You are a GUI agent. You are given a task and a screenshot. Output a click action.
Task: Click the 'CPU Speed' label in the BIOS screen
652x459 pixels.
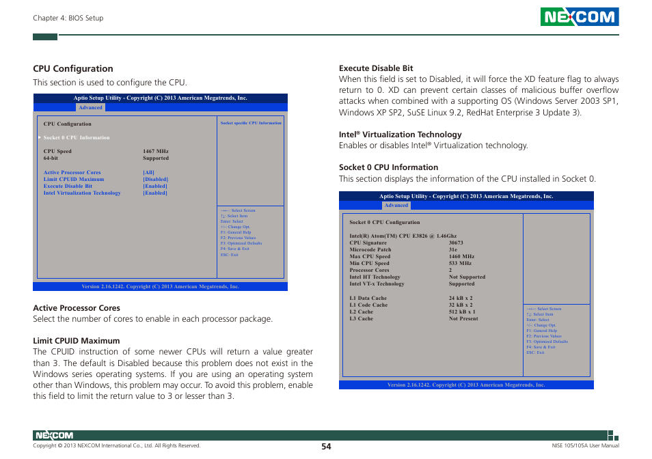[57, 151]
